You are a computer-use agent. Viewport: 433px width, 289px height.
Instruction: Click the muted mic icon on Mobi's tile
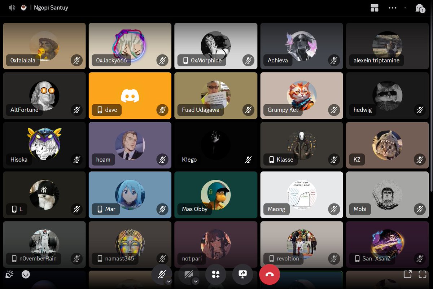click(420, 209)
